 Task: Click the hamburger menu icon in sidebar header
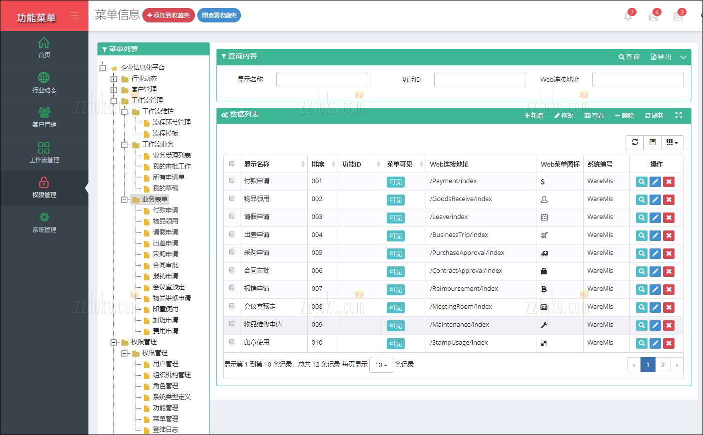click(75, 15)
